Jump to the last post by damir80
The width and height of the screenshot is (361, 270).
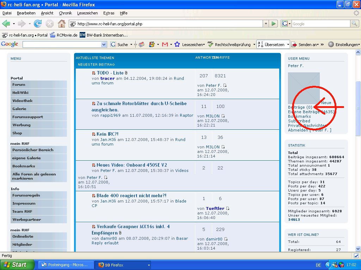click(226, 239)
